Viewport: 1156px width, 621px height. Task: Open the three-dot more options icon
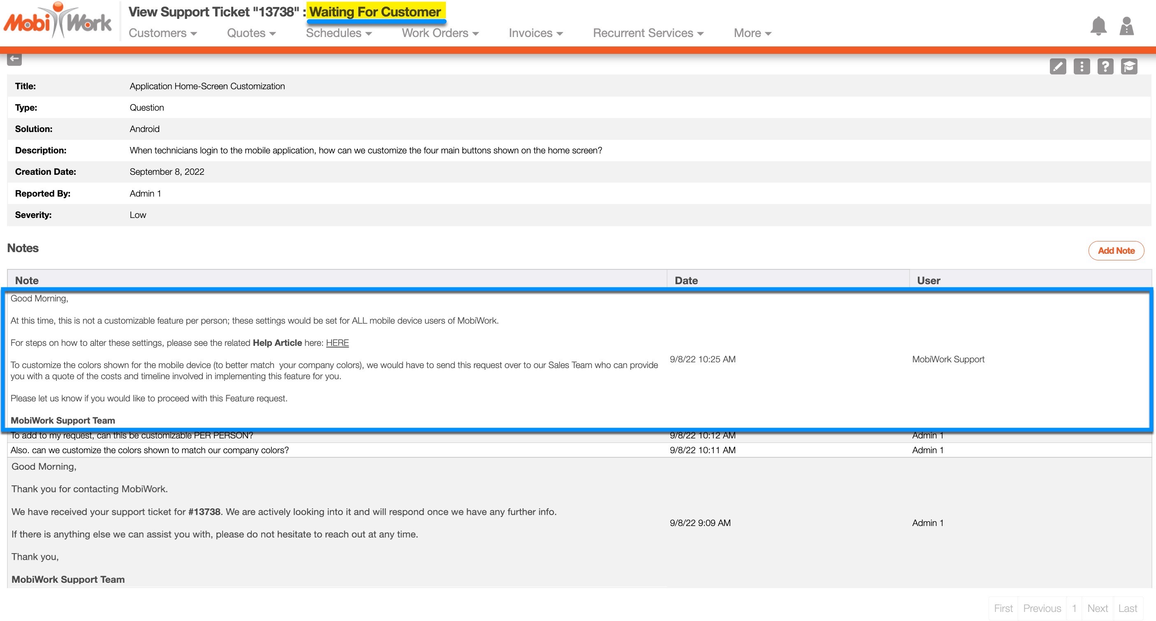(x=1082, y=67)
